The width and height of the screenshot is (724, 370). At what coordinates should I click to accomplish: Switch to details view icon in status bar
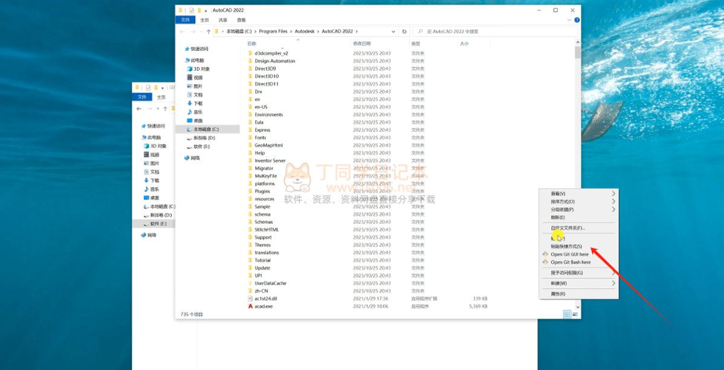(x=567, y=314)
